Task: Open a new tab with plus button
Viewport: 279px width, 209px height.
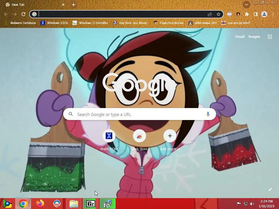Action: pyautogui.click(x=74, y=5)
